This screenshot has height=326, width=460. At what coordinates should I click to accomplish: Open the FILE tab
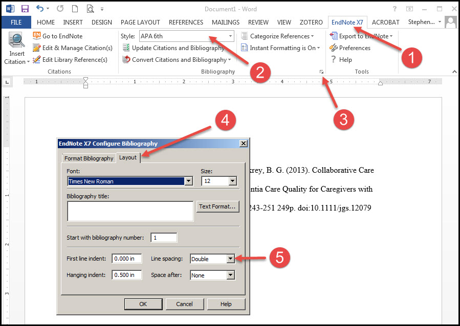[x=16, y=22]
